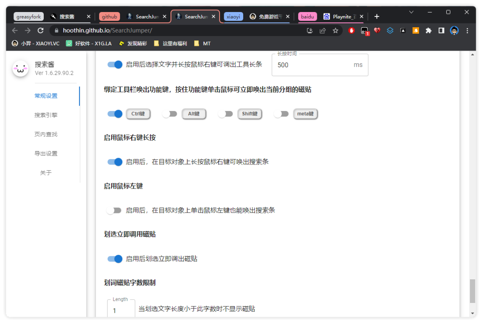Toggle long-press right button toolbar switch

tap(115, 65)
